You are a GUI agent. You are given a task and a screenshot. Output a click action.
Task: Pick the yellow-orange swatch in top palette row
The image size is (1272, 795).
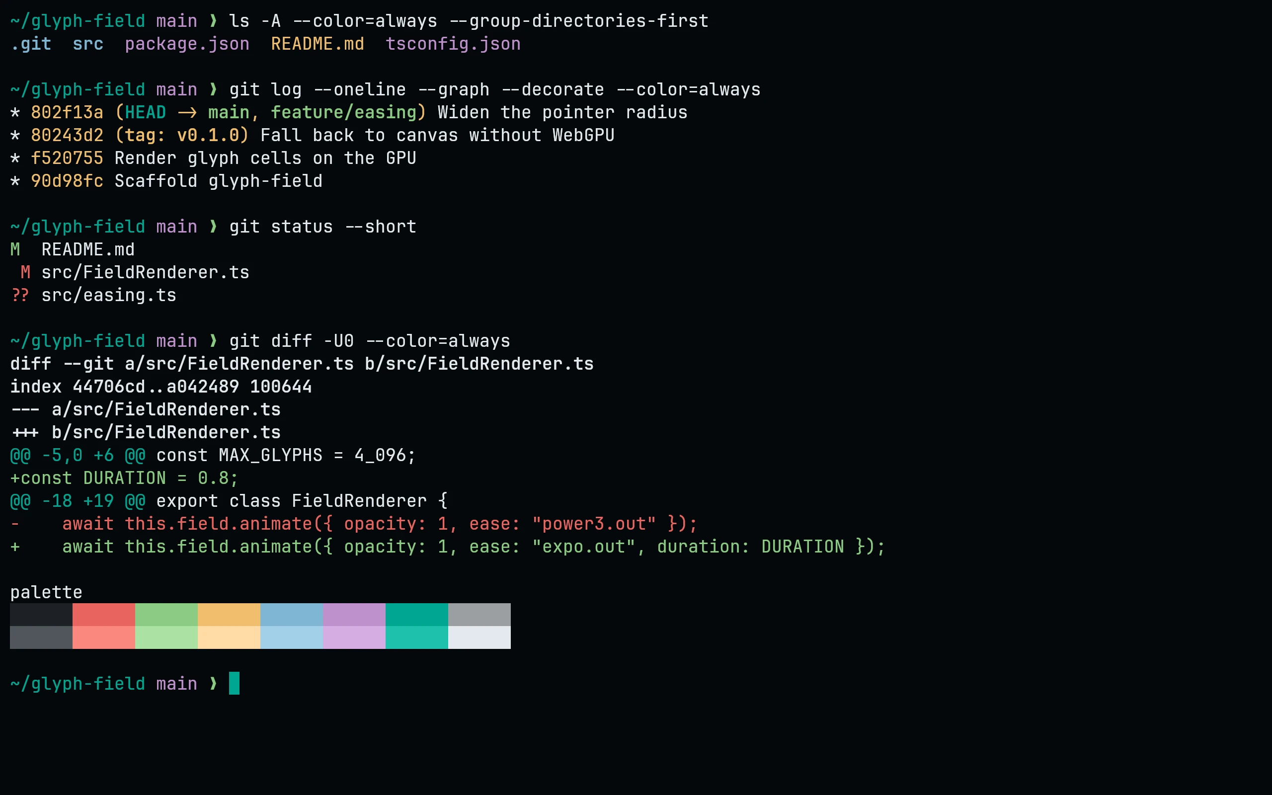tap(229, 615)
